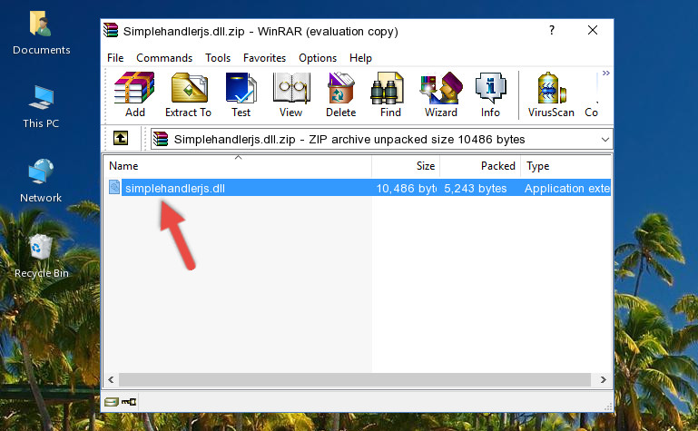The height and width of the screenshot is (431, 698).
Task: Click the Application extension type cell
Action: [x=567, y=188]
